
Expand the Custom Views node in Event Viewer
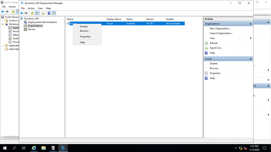[3, 21]
